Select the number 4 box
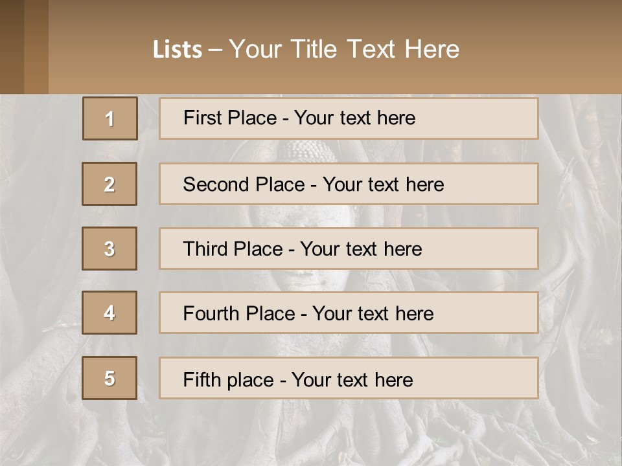The width and height of the screenshot is (622, 466). pyautogui.click(x=109, y=313)
